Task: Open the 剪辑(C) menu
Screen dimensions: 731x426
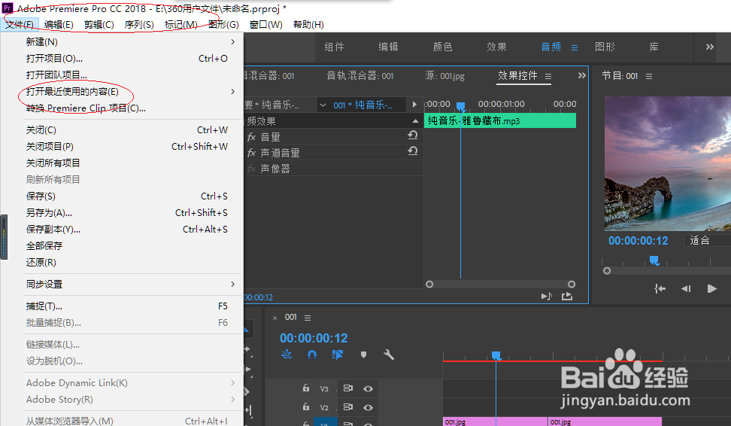Action: [x=99, y=25]
